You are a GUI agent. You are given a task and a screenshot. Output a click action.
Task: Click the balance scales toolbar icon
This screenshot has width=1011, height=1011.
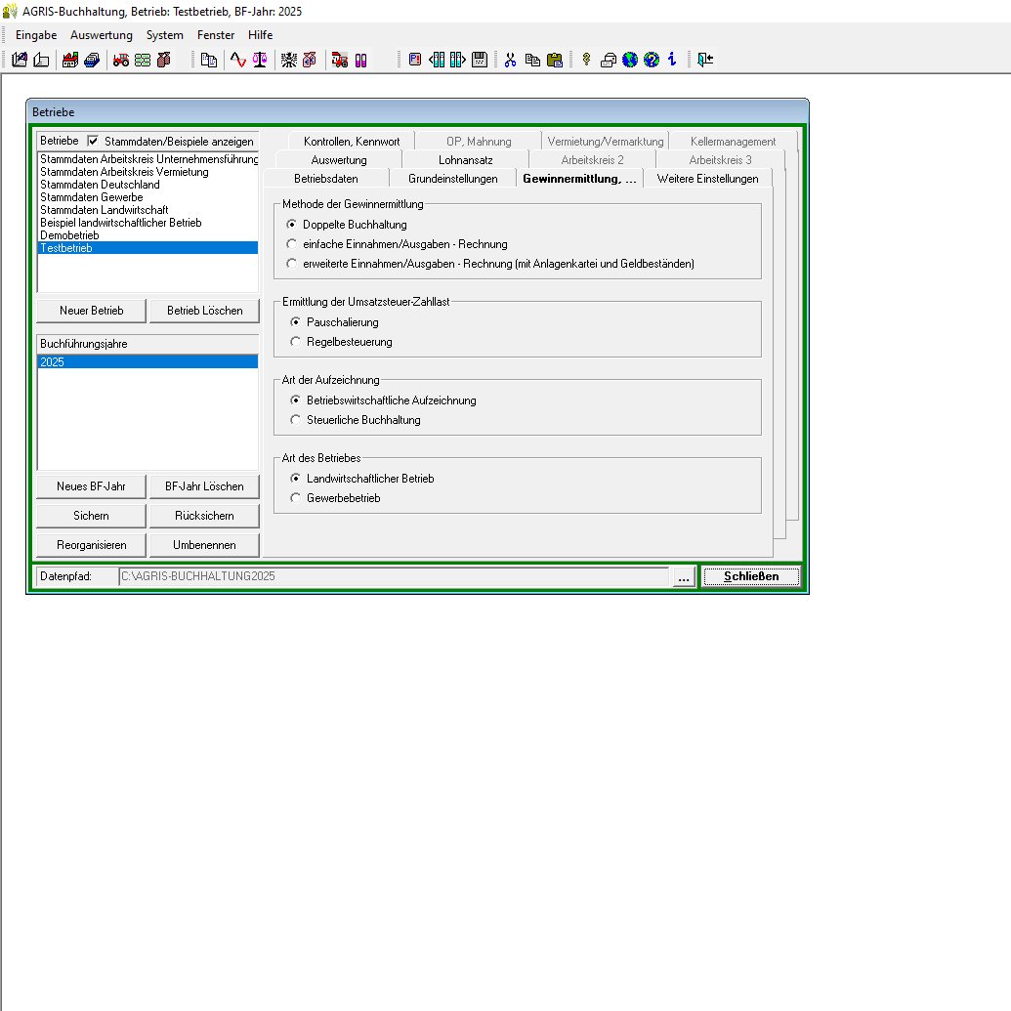click(x=259, y=60)
